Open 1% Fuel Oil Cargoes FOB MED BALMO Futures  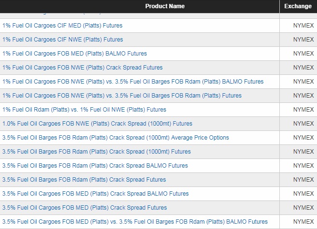tap(74, 53)
